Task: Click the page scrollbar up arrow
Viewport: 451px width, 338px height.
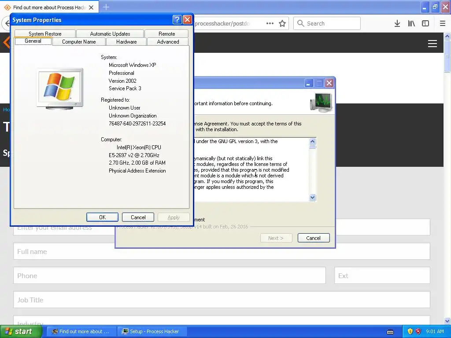Action: [x=447, y=36]
